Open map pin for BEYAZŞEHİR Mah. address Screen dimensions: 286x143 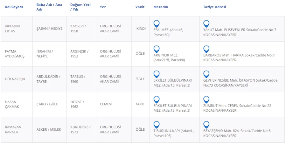pos(206,125)
